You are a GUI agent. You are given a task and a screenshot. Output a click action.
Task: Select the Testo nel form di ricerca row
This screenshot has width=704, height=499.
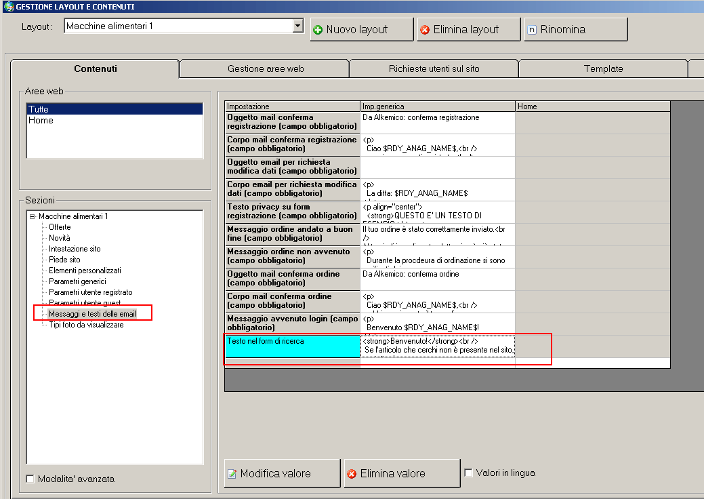point(292,346)
